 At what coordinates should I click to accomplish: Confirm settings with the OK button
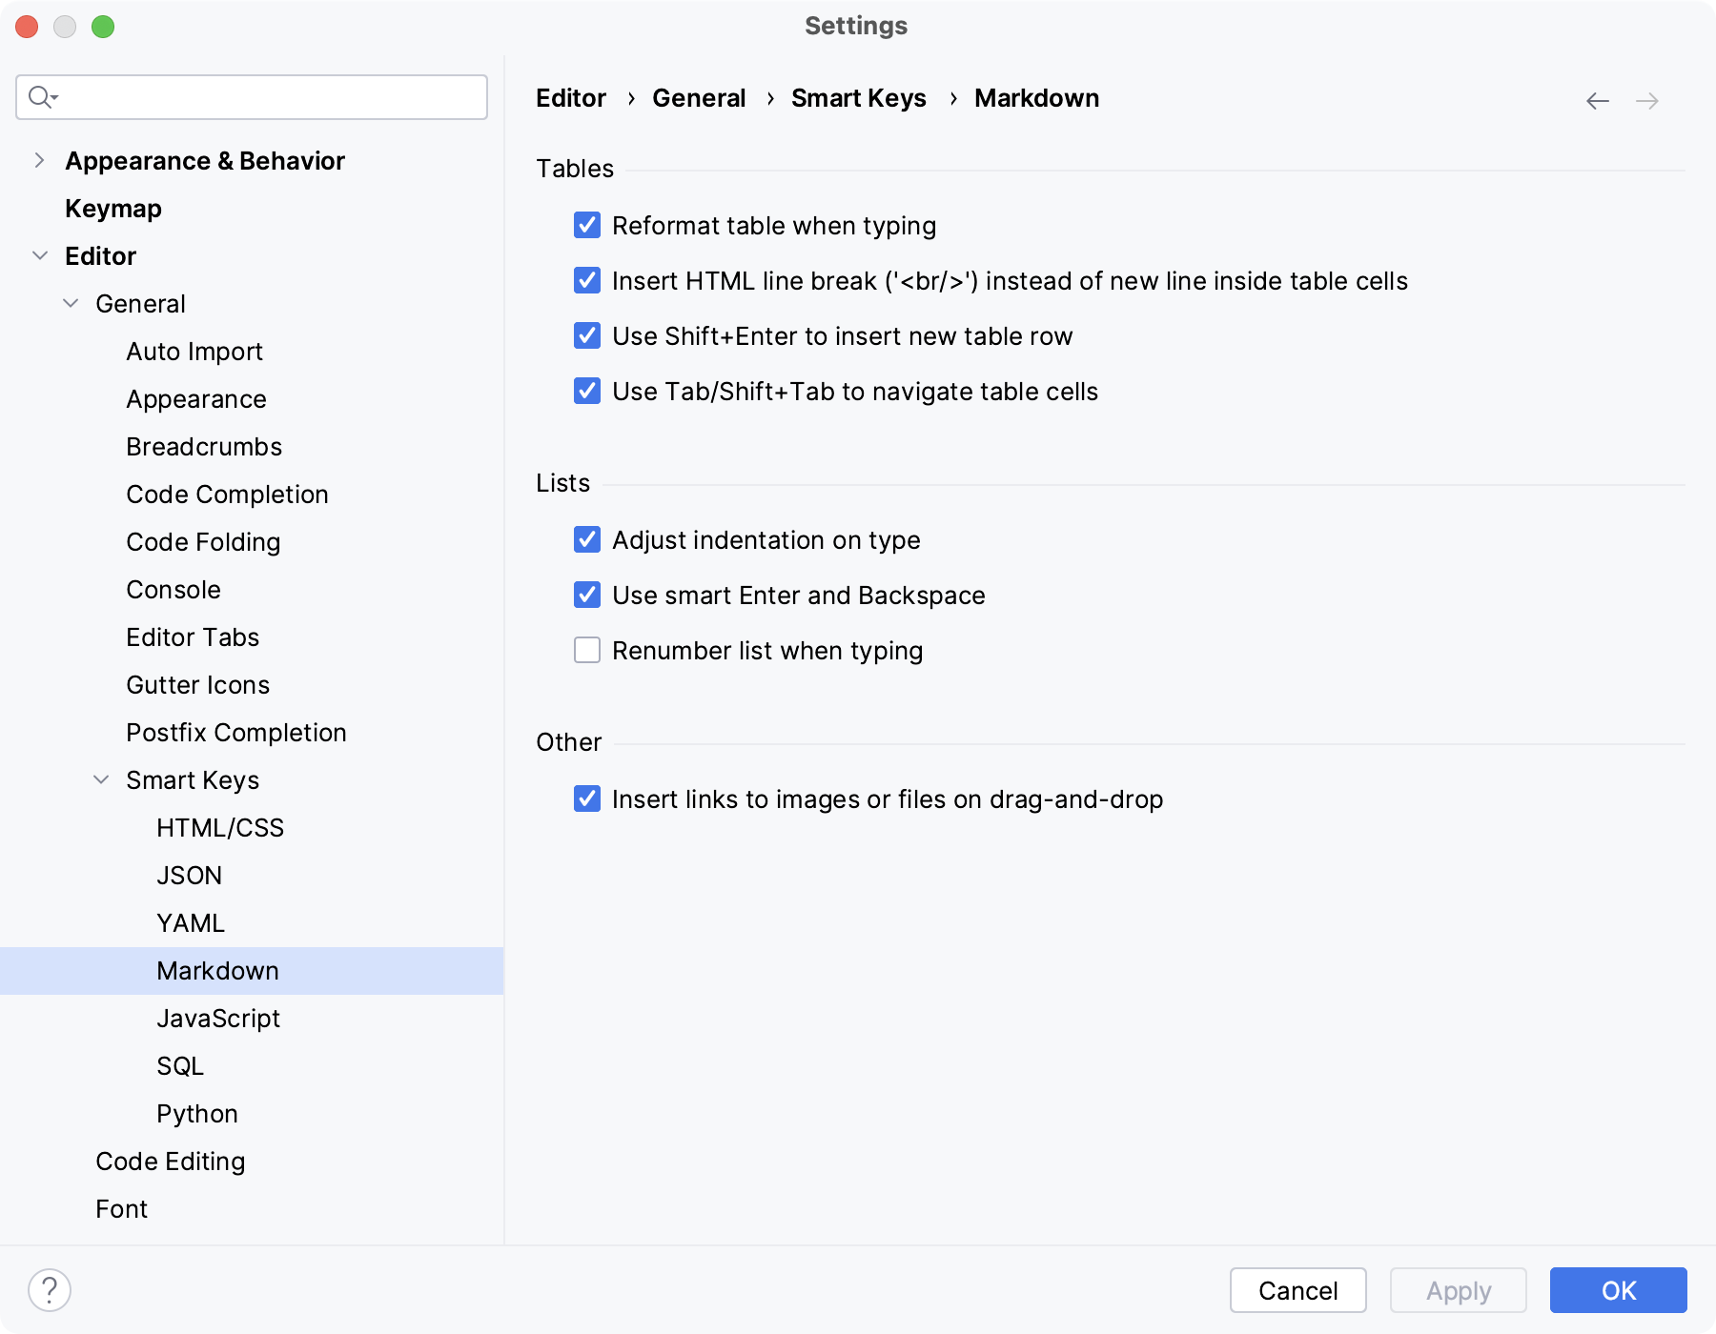pos(1618,1290)
